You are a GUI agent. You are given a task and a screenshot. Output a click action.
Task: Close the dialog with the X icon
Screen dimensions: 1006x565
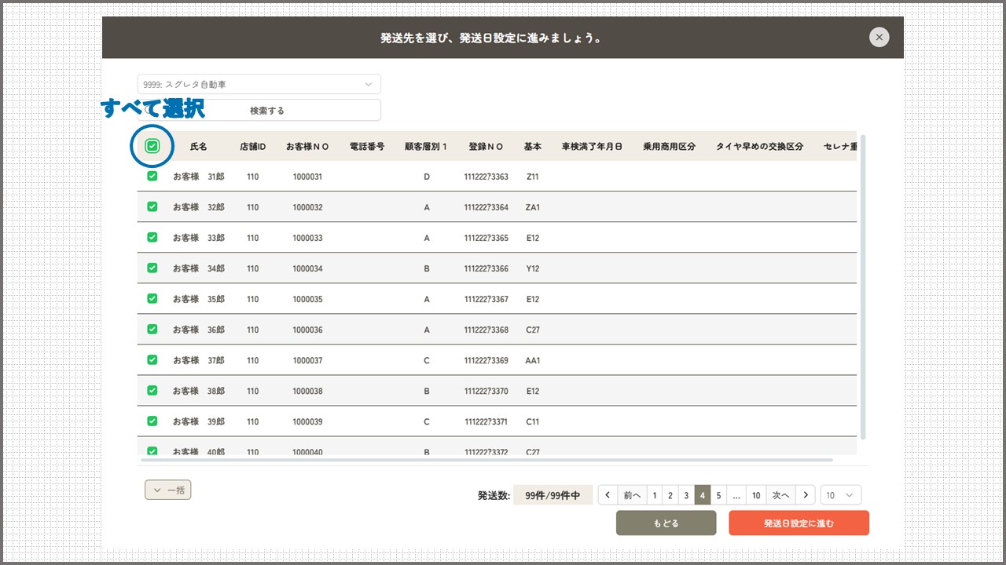(x=879, y=37)
